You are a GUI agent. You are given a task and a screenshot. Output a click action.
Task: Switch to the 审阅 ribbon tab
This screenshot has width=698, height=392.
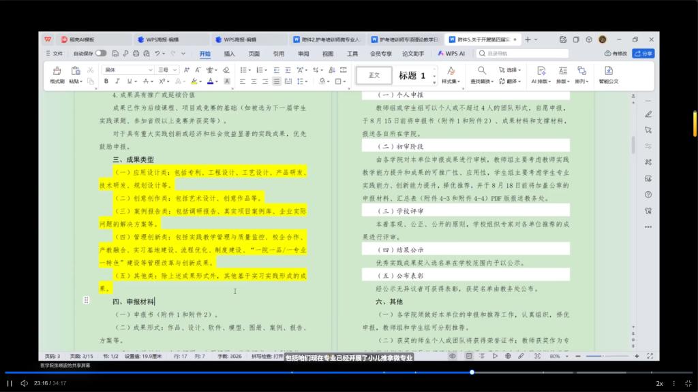pyautogui.click(x=303, y=53)
